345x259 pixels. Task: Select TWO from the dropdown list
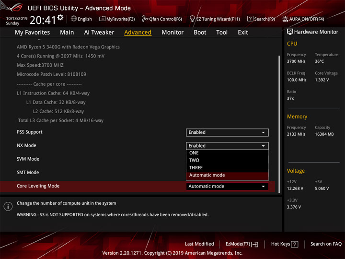pyautogui.click(x=227, y=160)
